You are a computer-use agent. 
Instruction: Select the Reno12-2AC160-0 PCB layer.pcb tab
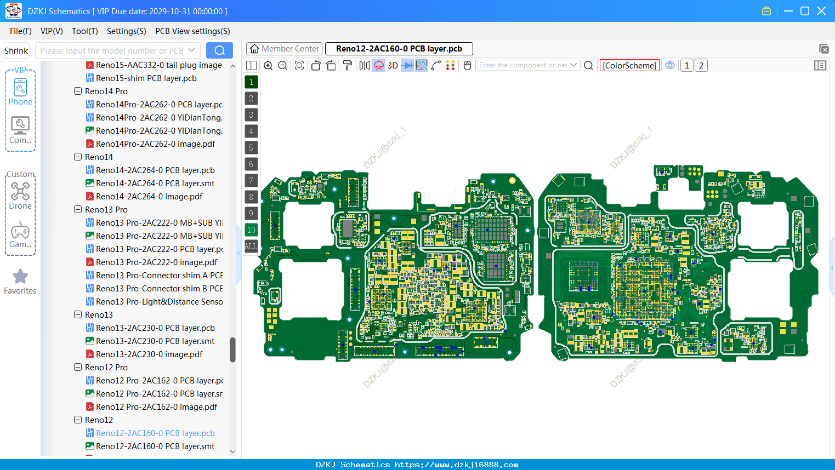click(x=399, y=49)
